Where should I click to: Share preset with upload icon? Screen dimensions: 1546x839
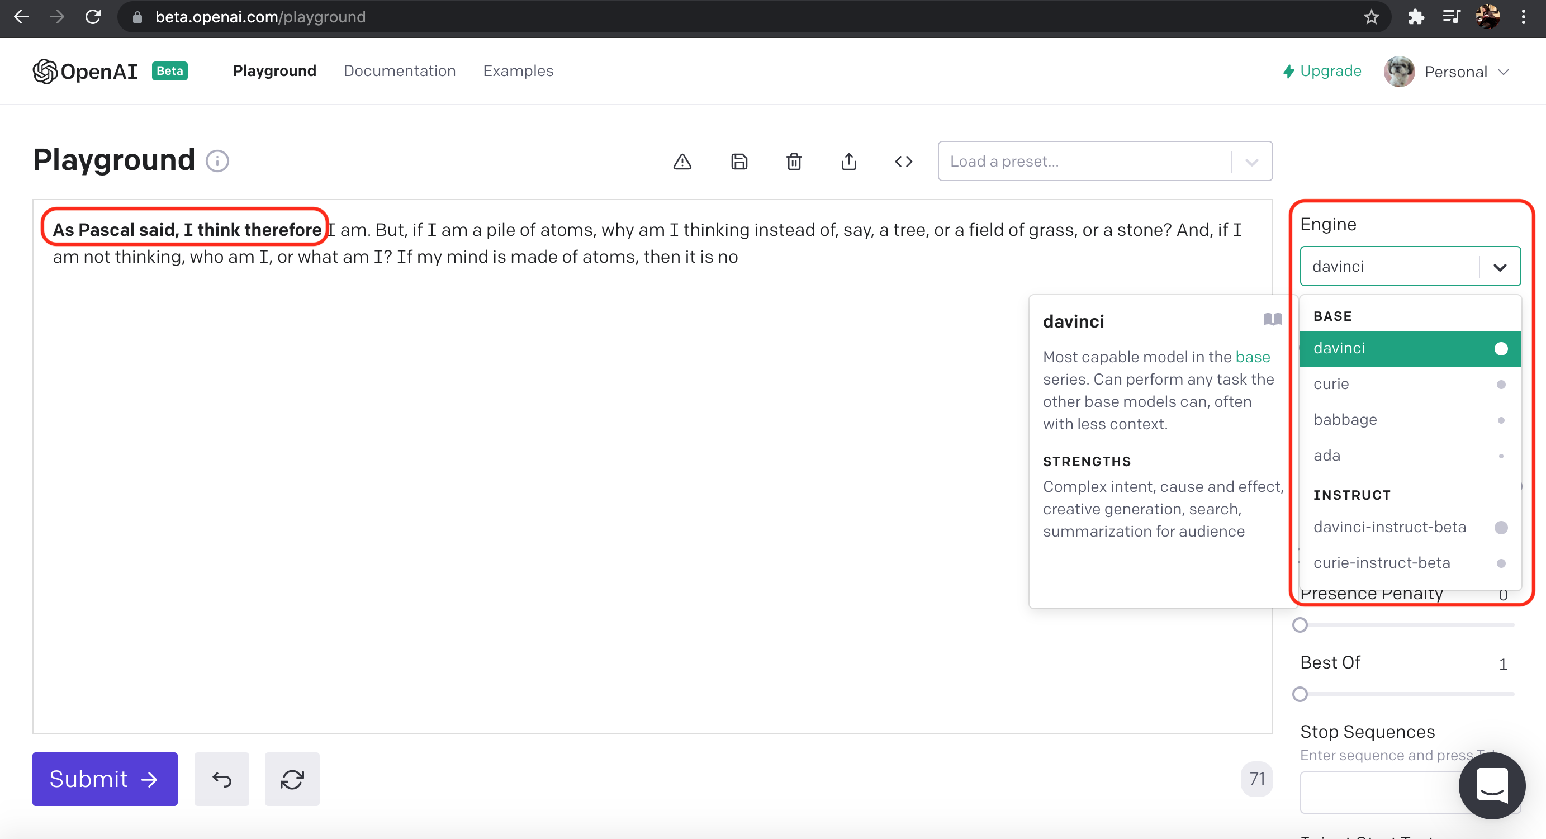tap(848, 162)
